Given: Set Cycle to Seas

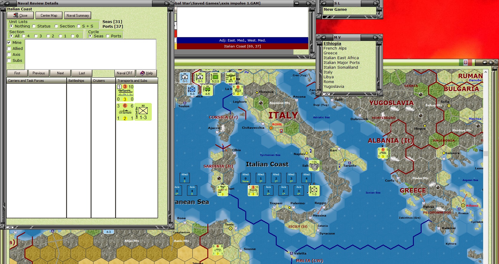Looking at the screenshot, I should point(90,36).
